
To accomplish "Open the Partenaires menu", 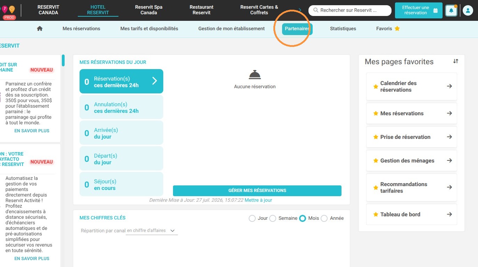I will [297, 29].
